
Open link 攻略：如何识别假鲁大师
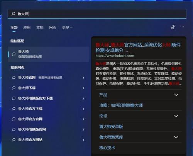click(x=121, y=105)
